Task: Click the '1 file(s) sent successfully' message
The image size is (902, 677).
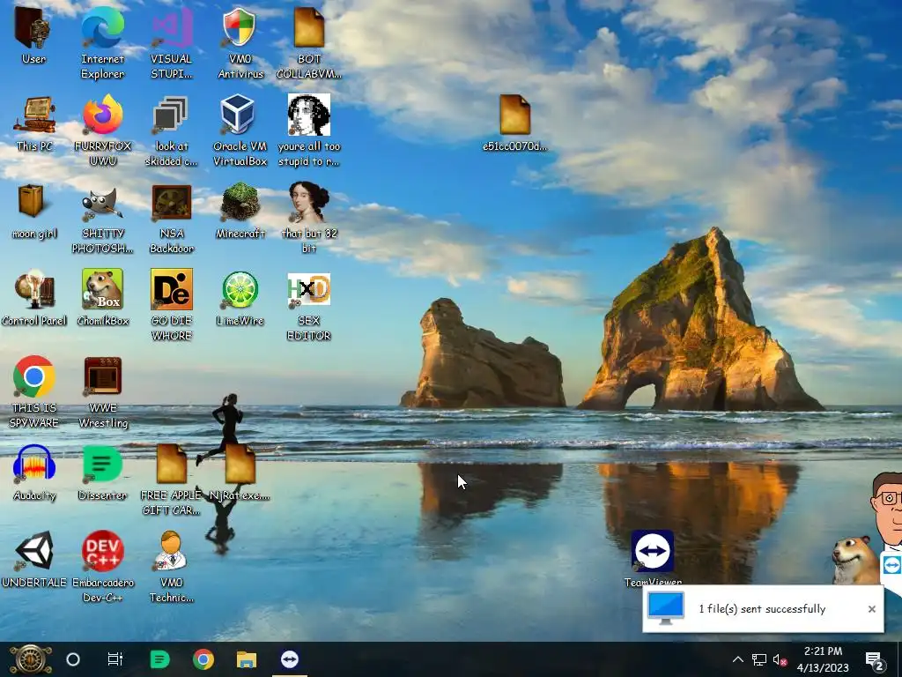Action: coord(762,609)
